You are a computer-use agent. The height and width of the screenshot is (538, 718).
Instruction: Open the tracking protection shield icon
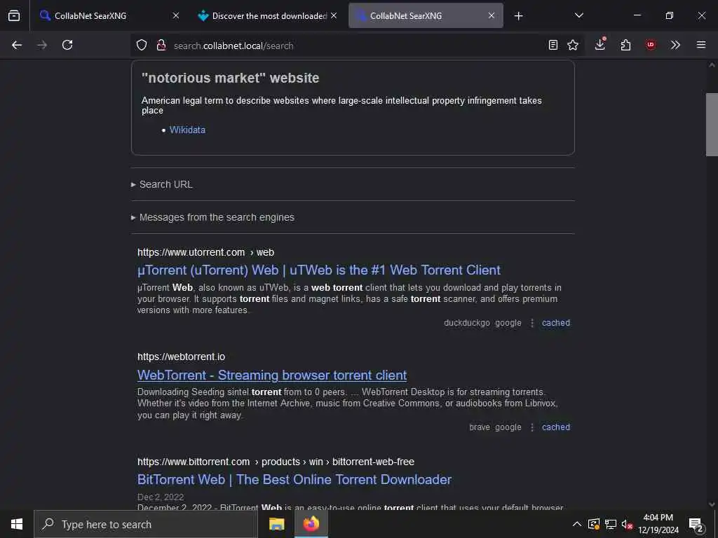(142, 46)
